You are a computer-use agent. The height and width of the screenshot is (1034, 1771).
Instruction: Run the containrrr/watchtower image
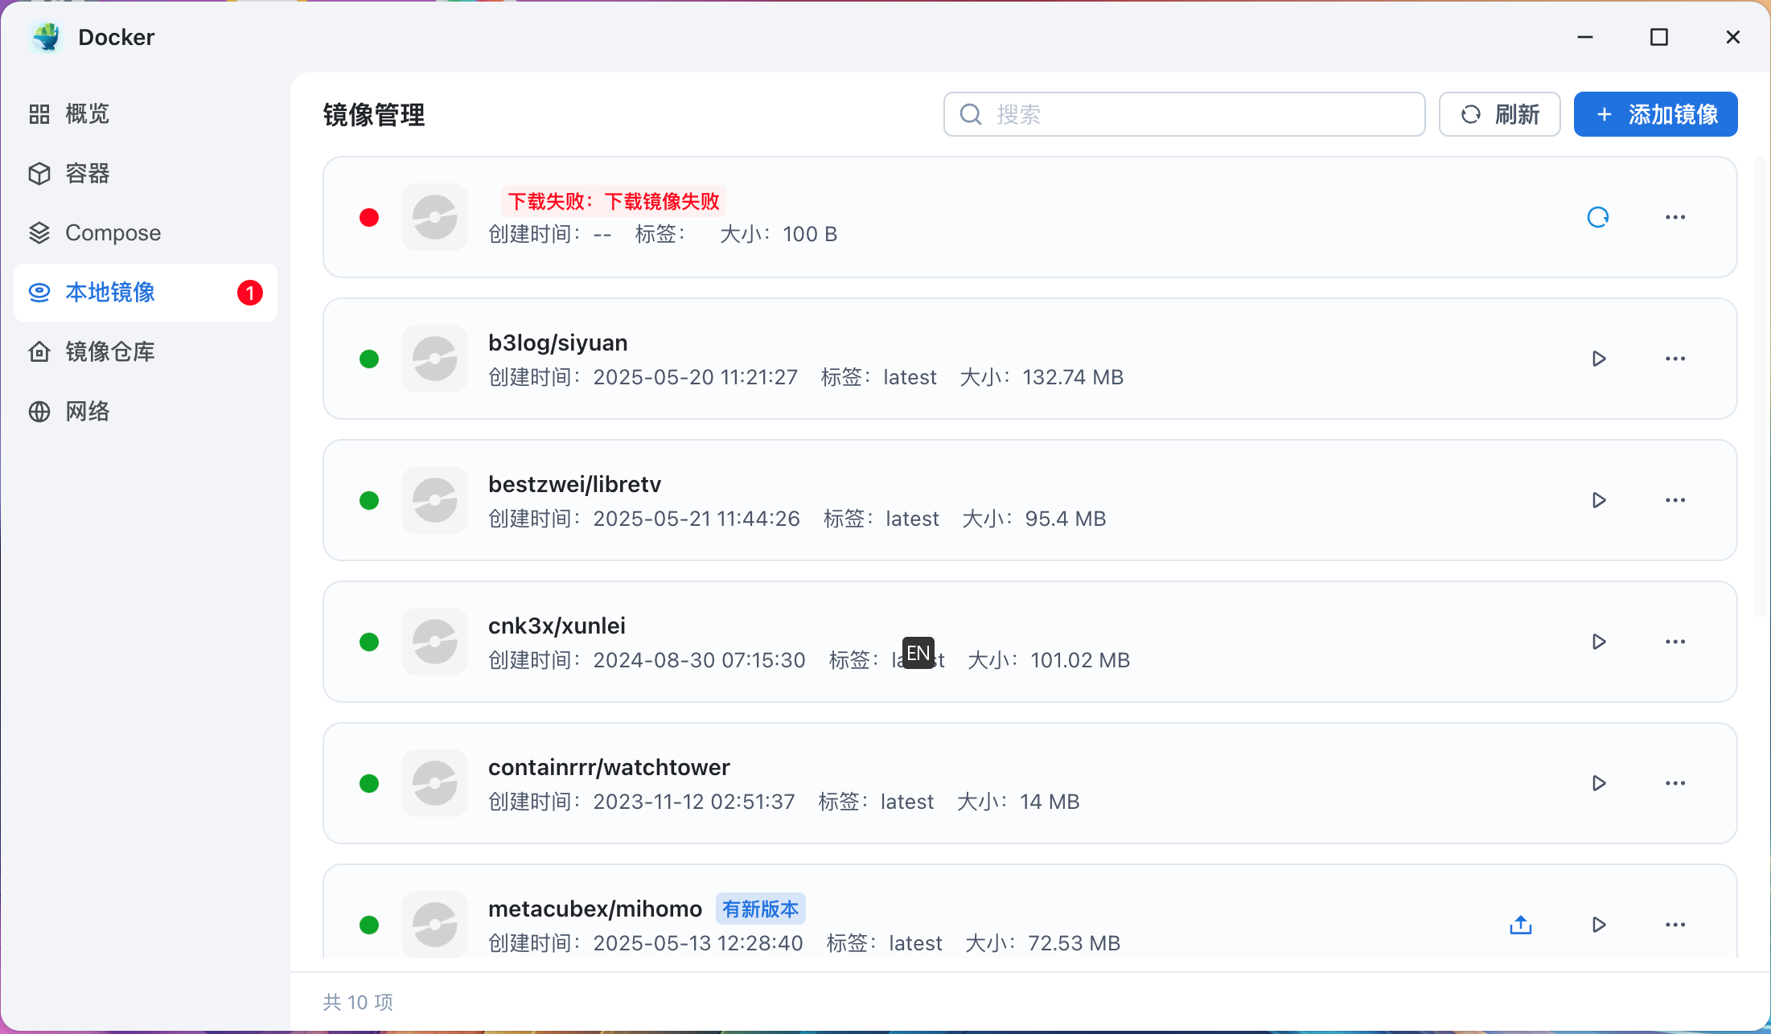[1599, 783]
